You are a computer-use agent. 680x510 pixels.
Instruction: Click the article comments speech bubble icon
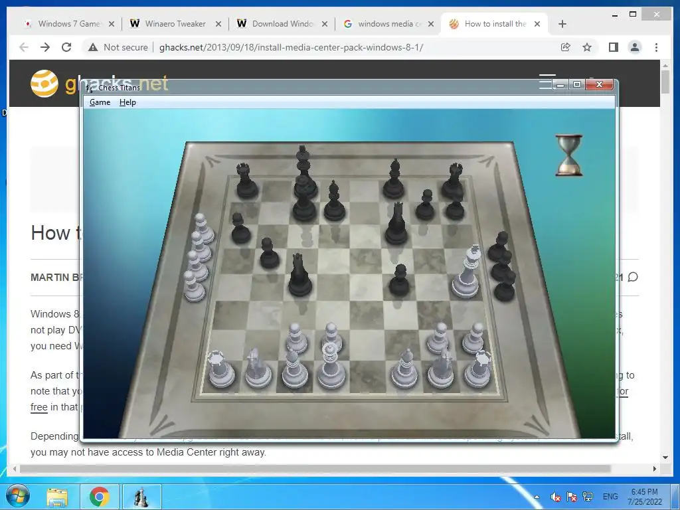coord(633,277)
